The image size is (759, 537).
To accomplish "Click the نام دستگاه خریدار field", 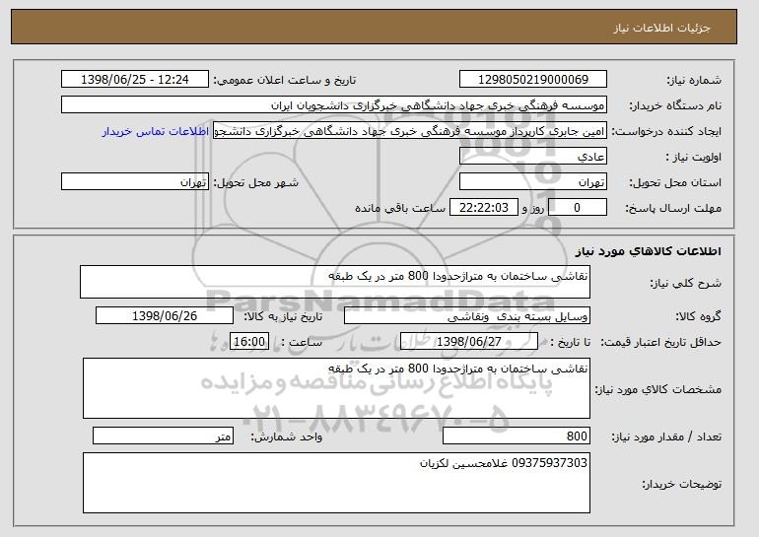I will tap(334, 105).
